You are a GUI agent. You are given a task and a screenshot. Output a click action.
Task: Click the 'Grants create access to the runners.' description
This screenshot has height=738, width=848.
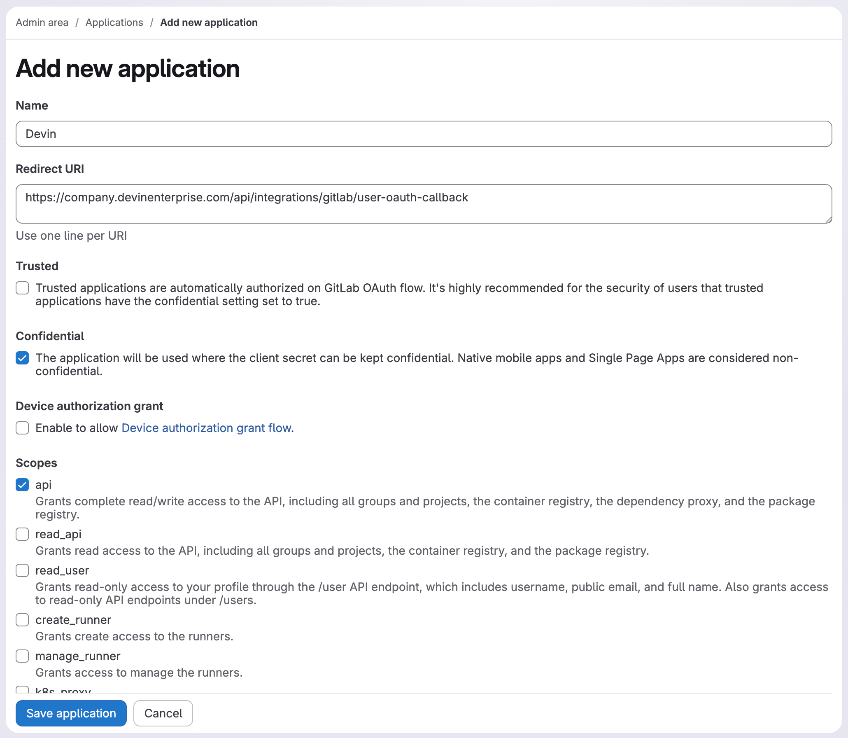coord(134,636)
